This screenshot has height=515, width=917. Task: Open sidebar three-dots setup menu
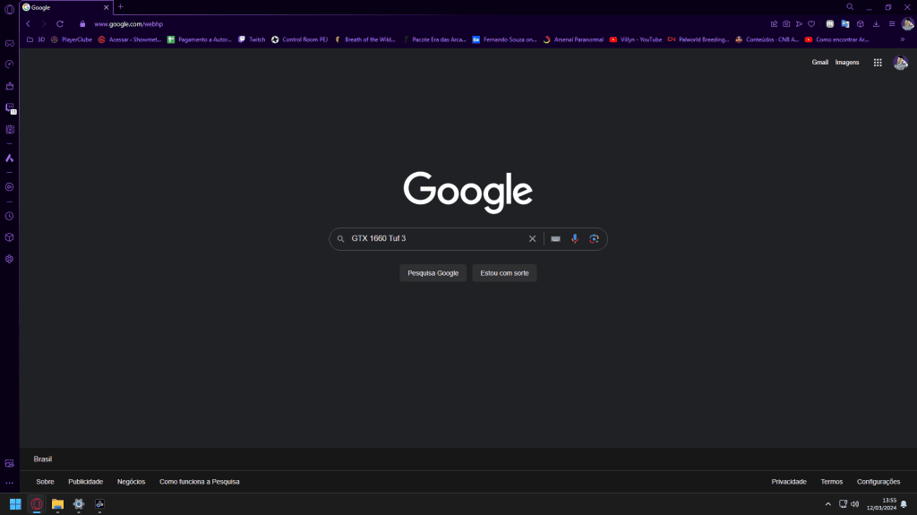pos(9,484)
